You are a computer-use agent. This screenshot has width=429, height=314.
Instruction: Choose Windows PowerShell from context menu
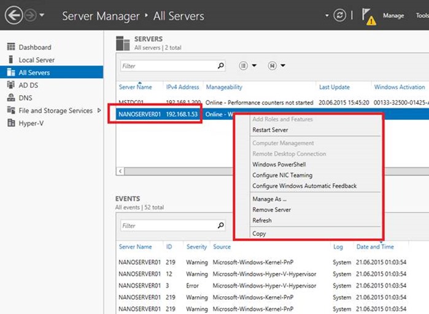[279, 165]
